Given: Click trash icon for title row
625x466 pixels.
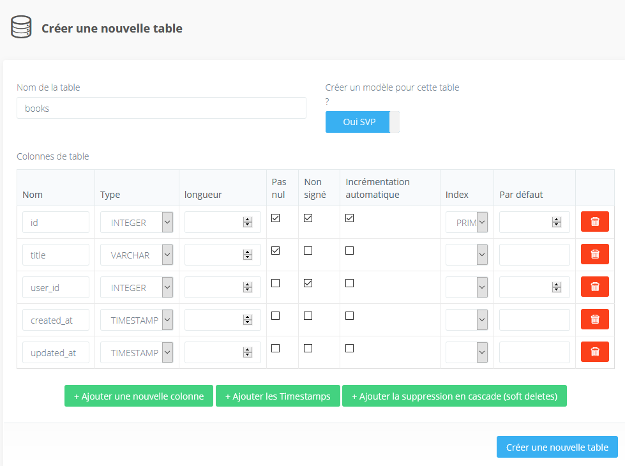Looking at the screenshot, I should coord(594,254).
